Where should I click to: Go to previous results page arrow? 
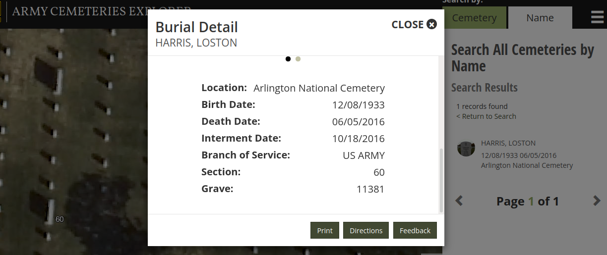click(459, 201)
